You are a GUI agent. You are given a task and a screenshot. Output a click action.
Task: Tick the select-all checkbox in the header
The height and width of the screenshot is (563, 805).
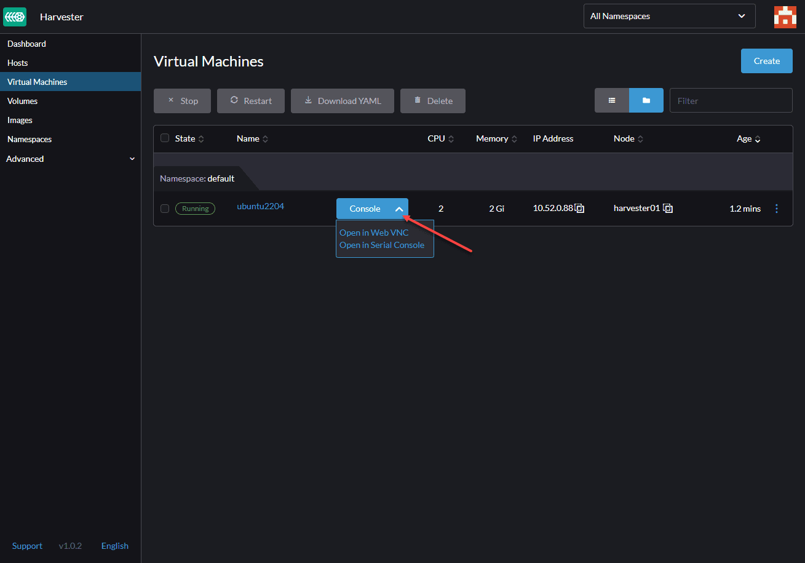point(165,138)
